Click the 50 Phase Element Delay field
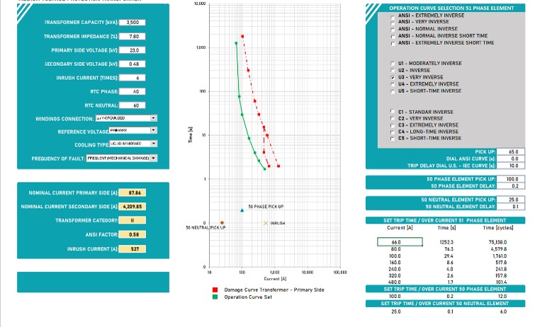This screenshot has height=327, width=535. 513,186
